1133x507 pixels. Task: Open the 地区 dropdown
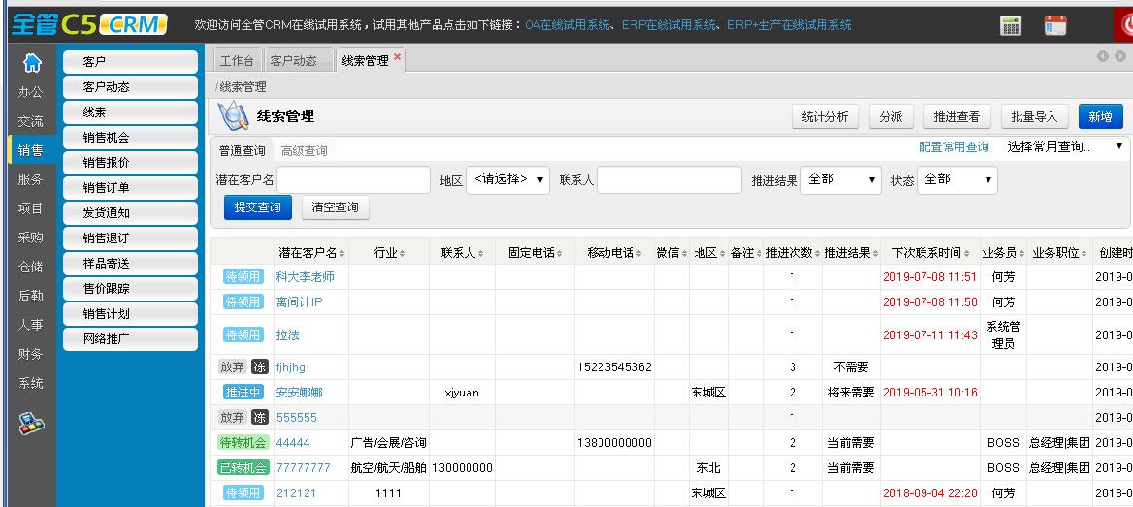click(x=507, y=180)
